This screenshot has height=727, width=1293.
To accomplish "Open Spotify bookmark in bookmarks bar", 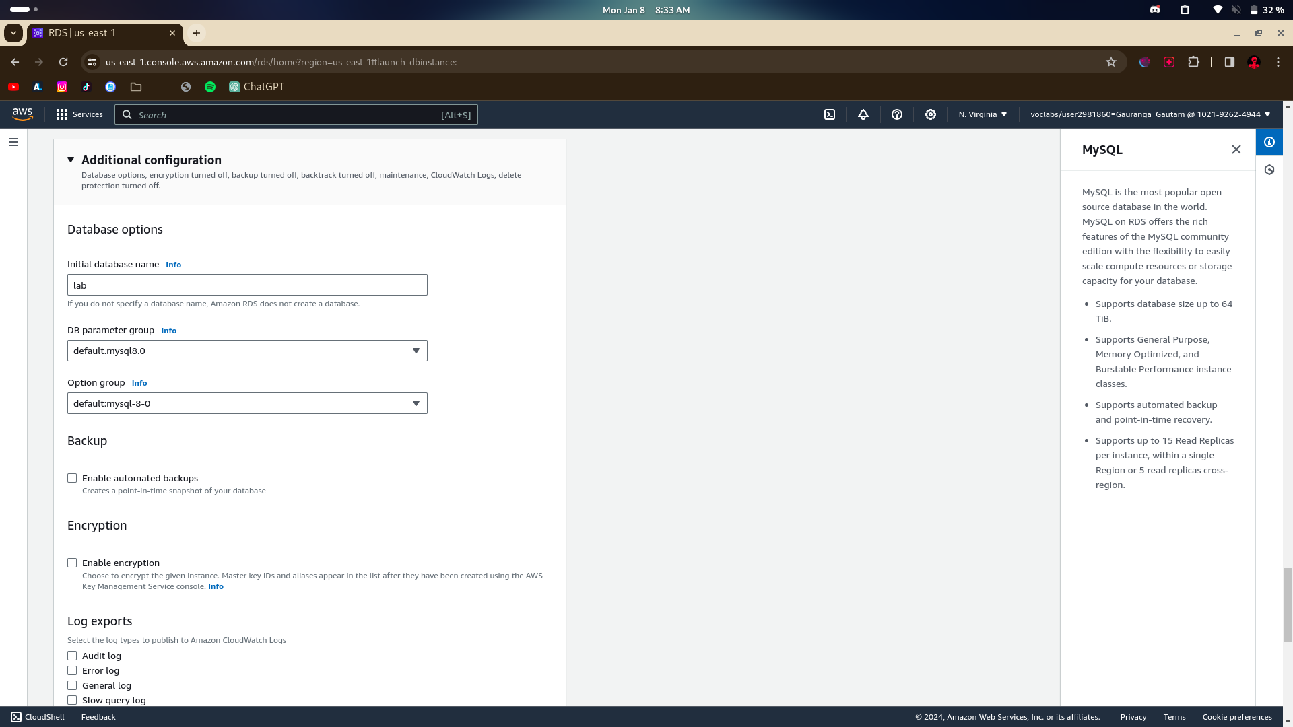I will 210,87.
